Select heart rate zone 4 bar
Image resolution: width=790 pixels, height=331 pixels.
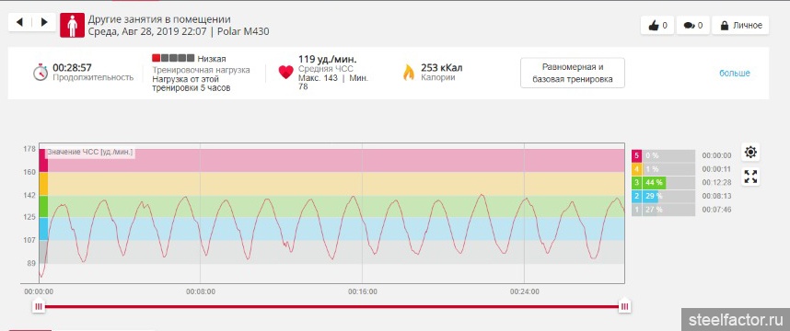coord(663,169)
